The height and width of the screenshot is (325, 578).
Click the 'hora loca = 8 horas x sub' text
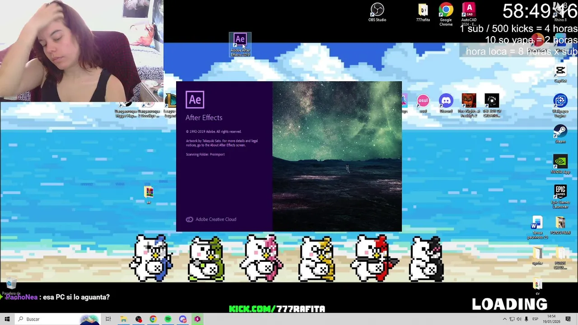[521, 51]
